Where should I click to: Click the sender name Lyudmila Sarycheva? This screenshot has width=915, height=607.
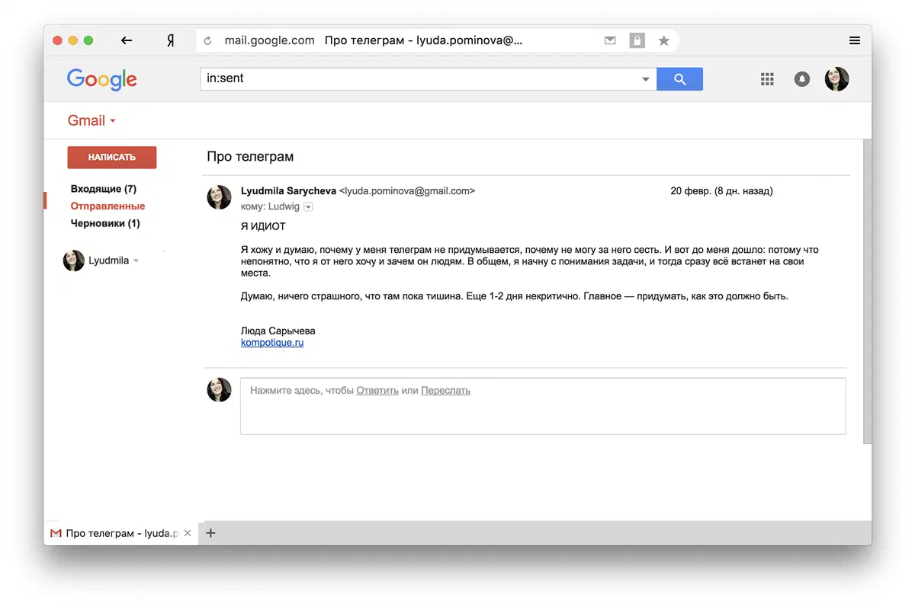[x=288, y=191]
